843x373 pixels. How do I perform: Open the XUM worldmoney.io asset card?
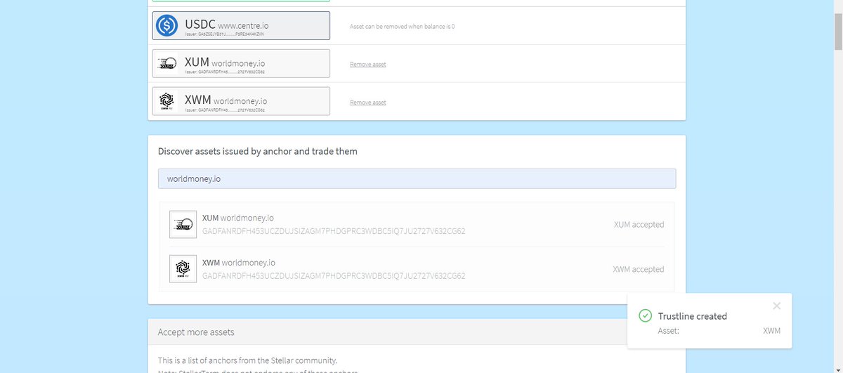pyautogui.click(x=241, y=63)
